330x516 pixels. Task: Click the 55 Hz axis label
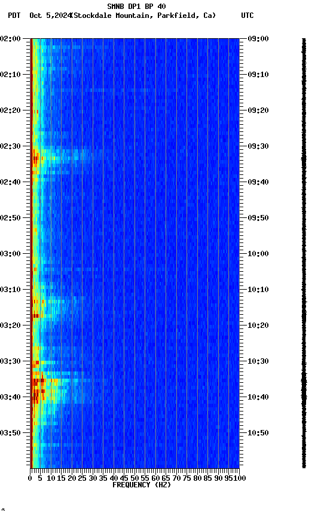[145, 478]
